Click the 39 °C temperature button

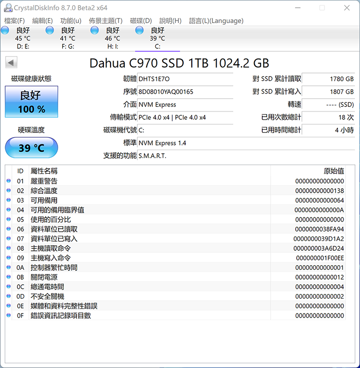[x=31, y=148]
